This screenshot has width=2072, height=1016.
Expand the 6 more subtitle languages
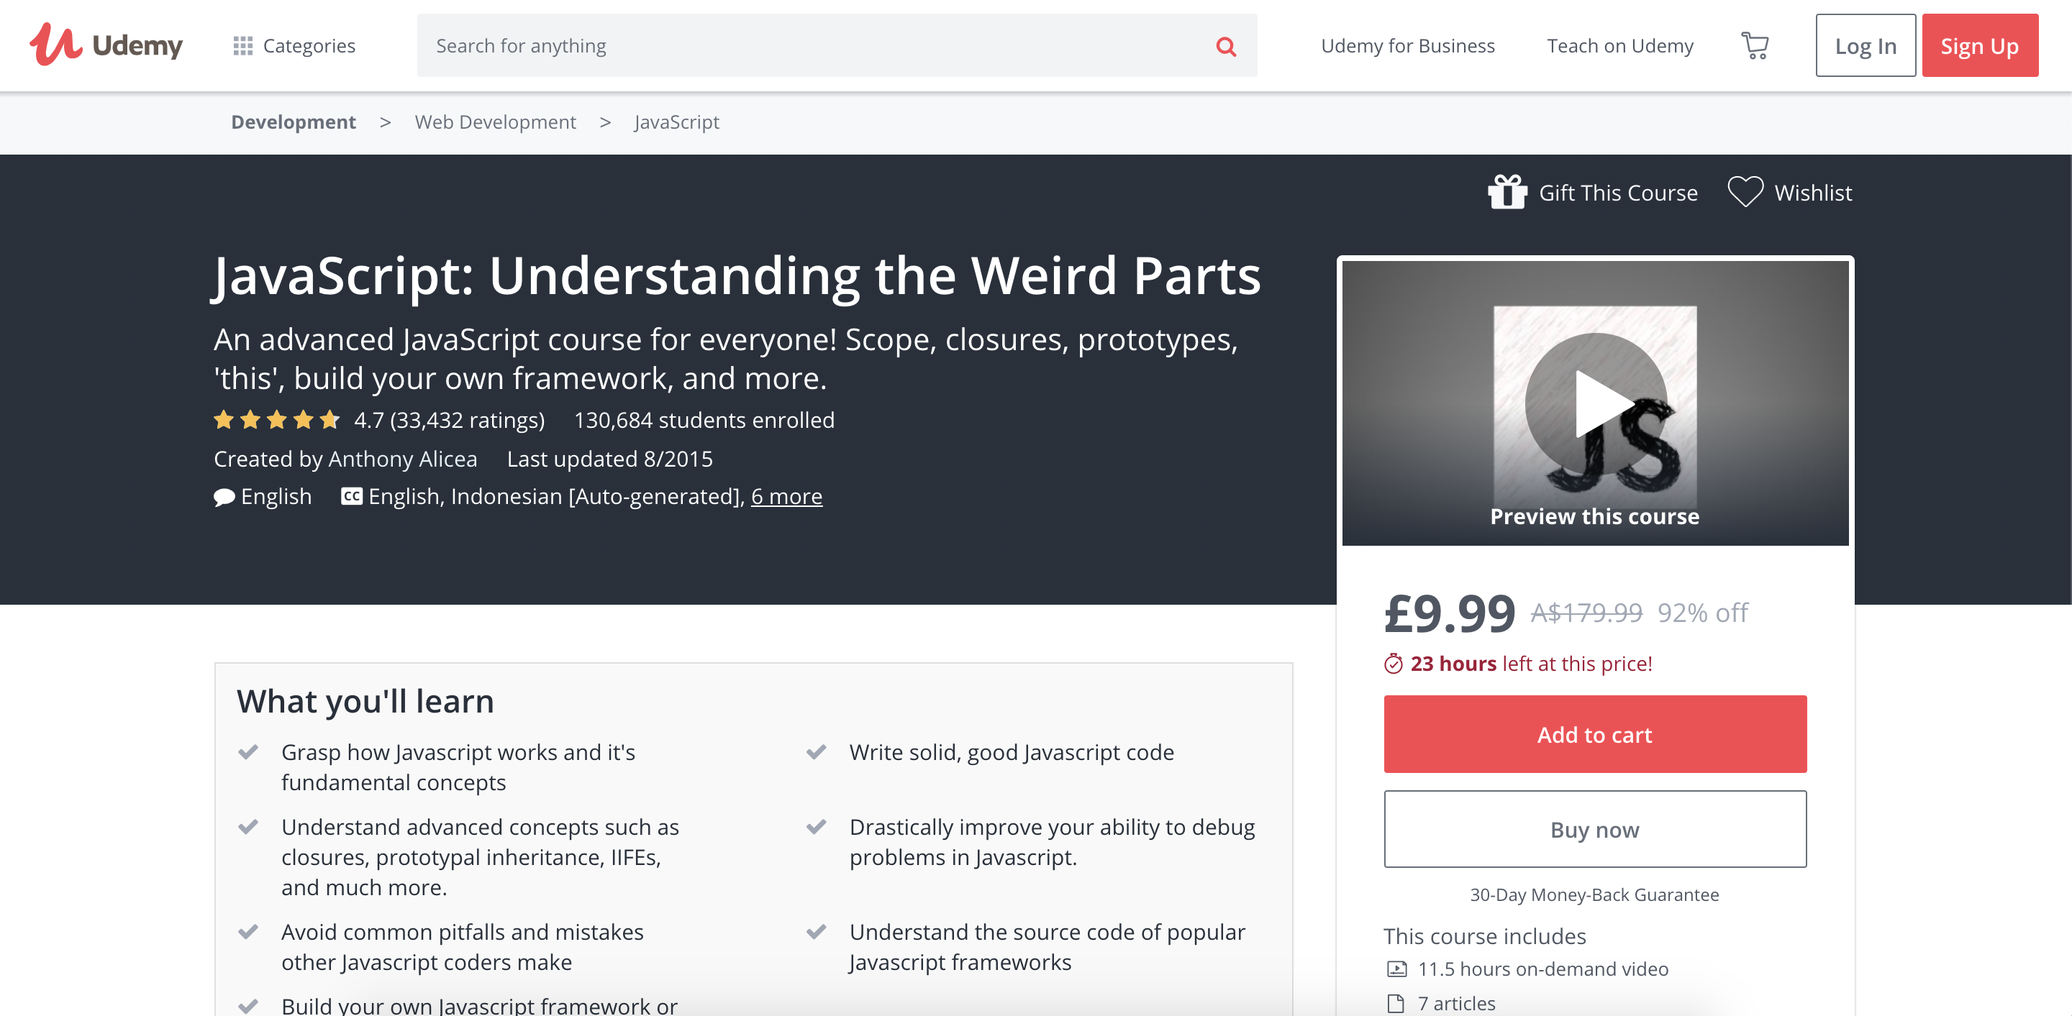[x=786, y=496]
